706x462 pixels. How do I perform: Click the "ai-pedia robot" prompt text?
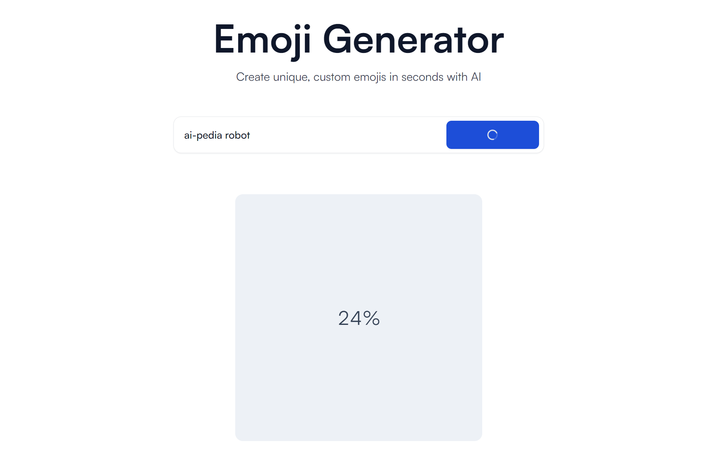pyautogui.click(x=217, y=135)
